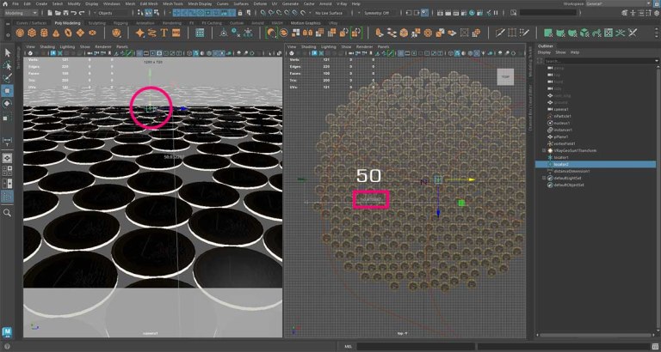661x352 pixels.
Task: Click the Outliner search field
Action: (599, 61)
